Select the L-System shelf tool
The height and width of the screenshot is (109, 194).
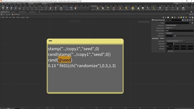pyautogui.click(x=67, y=8)
